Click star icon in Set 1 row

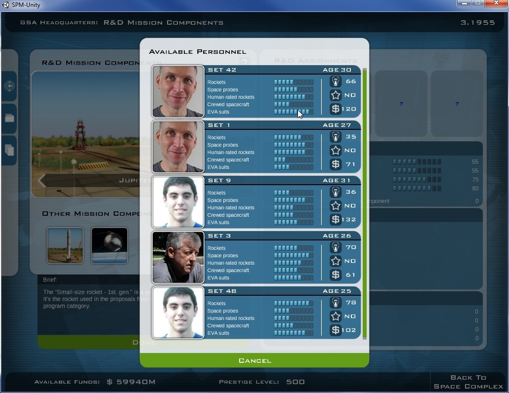(336, 151)
